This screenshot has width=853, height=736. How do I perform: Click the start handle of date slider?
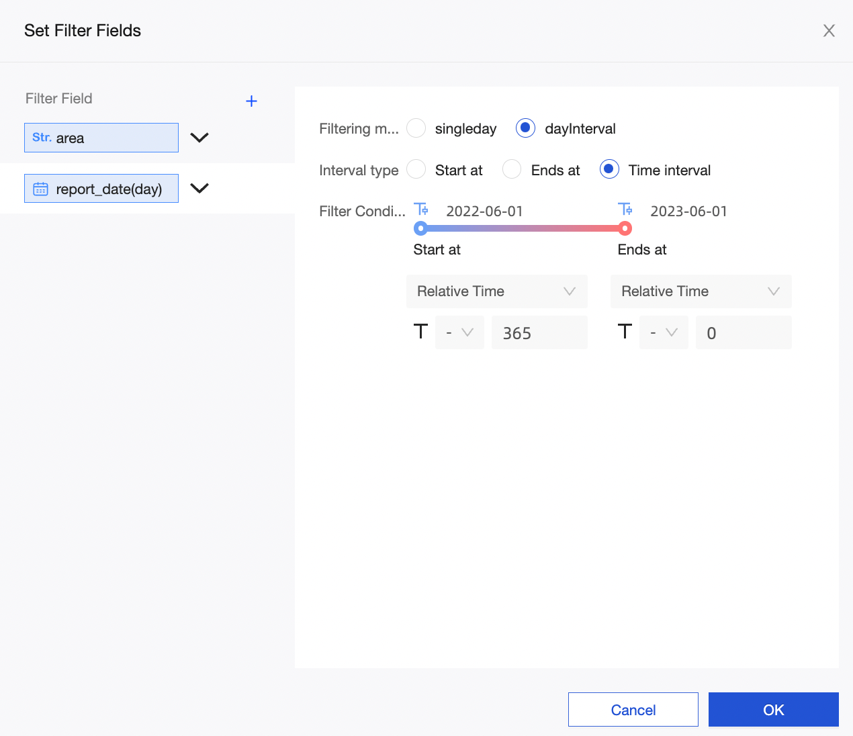pos(421,229)
